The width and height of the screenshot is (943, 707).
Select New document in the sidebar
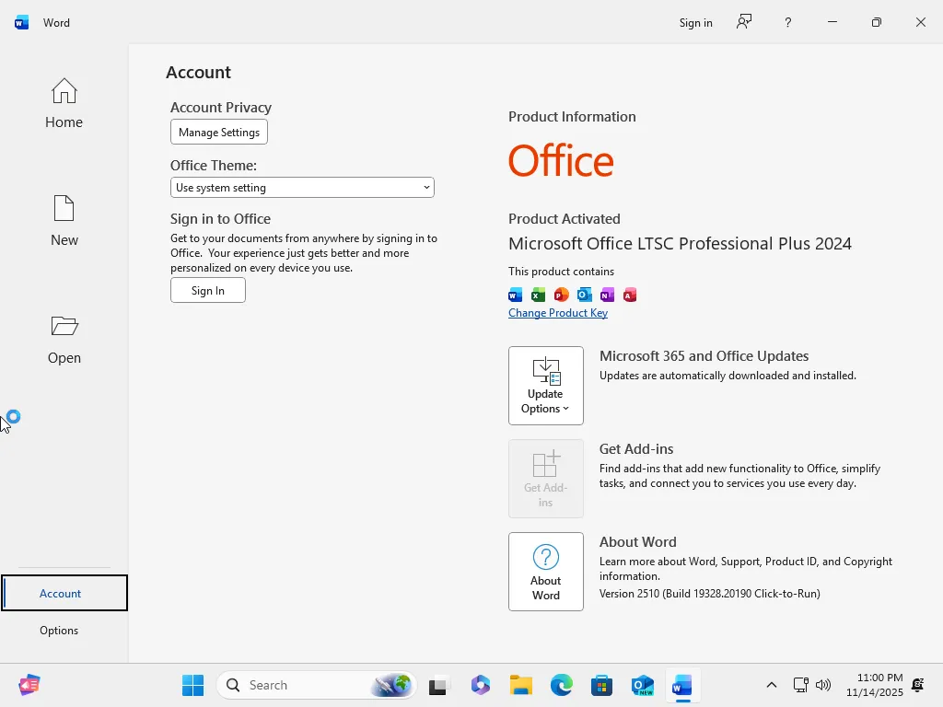point(64,221)
